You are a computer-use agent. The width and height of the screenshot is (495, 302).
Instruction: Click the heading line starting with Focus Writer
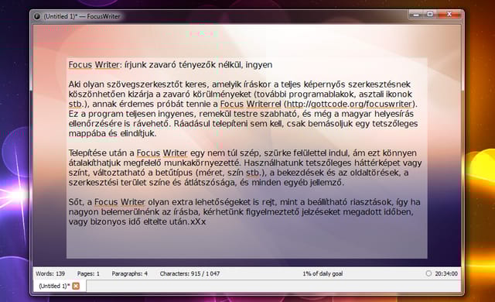170,65
